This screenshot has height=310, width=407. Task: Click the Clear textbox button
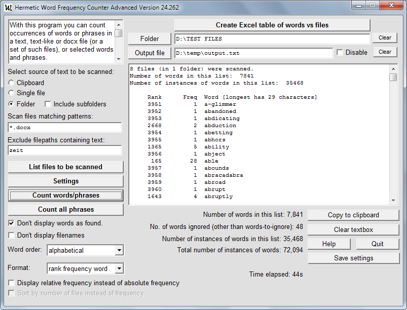(x=353, y=229)
